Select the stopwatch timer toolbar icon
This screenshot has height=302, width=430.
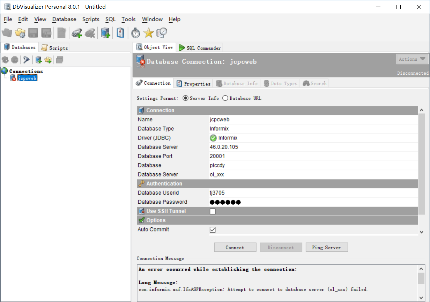click(135, 33)
